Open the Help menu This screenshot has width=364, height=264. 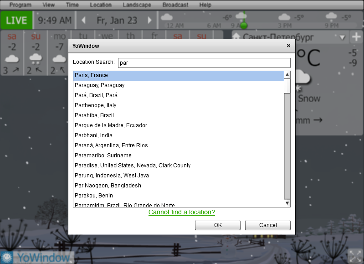coord(205,5)
